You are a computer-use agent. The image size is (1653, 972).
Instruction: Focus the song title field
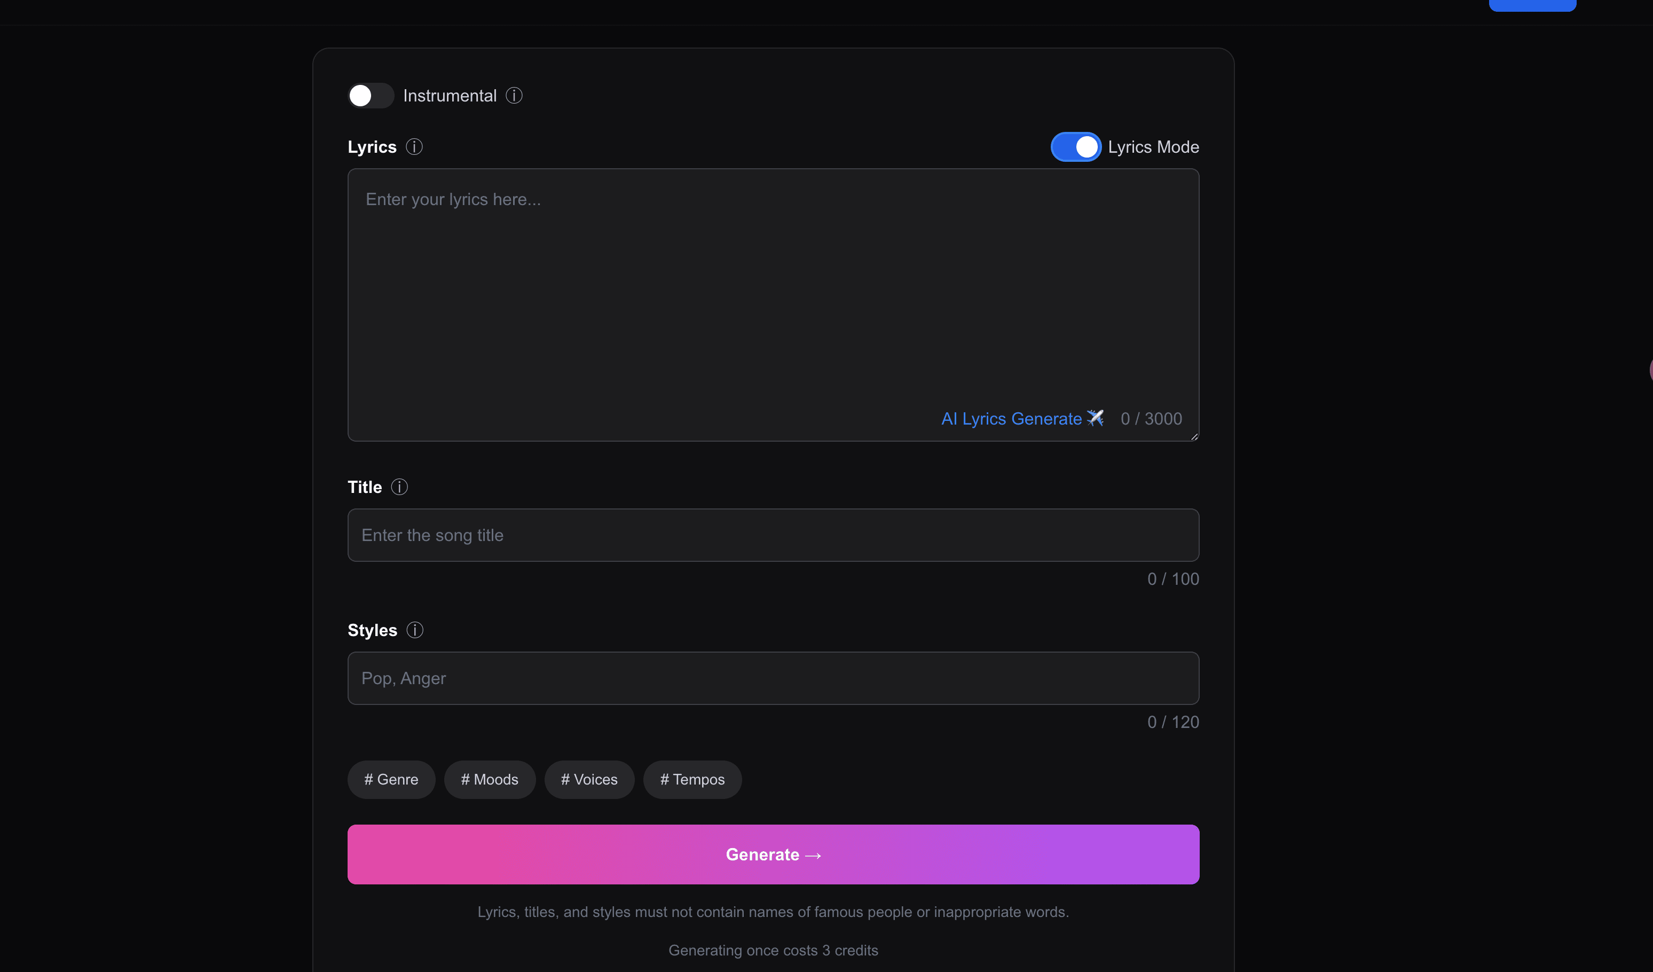pyautogui.click(x=773, y=536)
